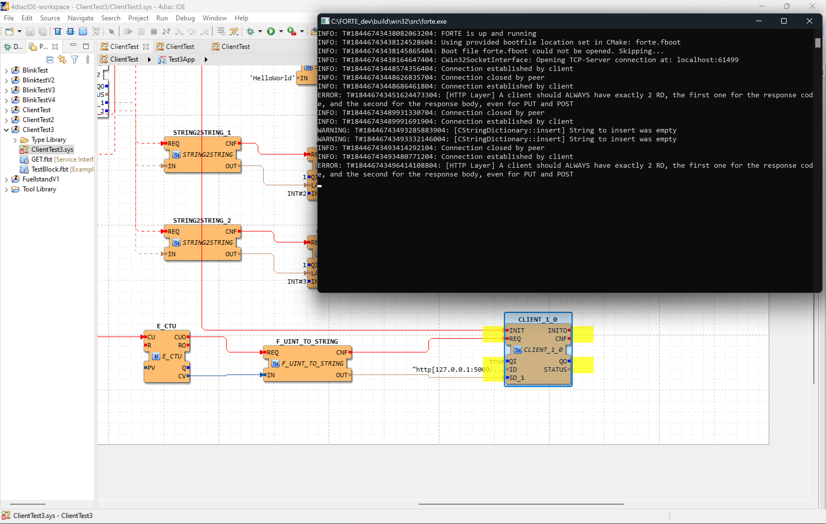Click the Run with external tools icon
The height and width of the screenshot is (524, 826).
point(292,32)
